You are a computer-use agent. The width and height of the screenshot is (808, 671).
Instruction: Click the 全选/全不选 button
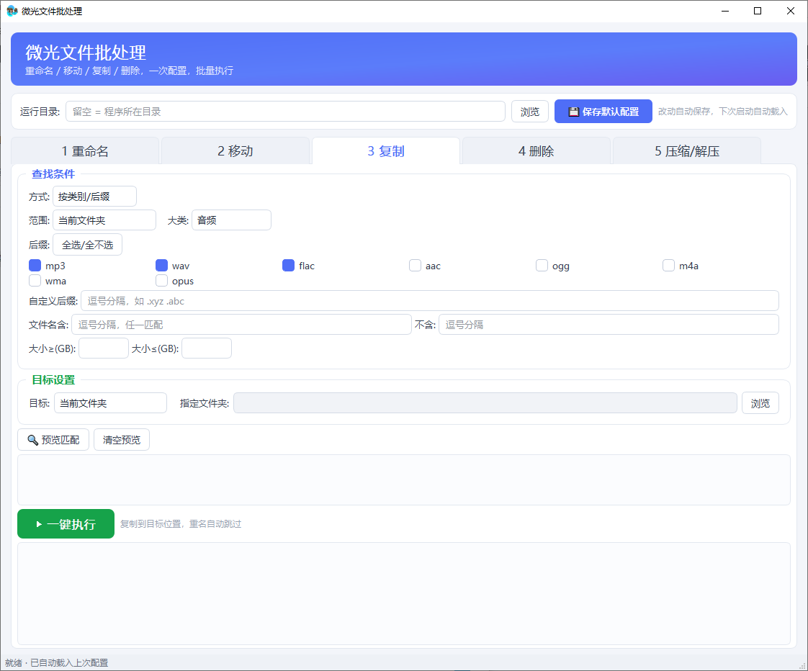coord(88,245)
